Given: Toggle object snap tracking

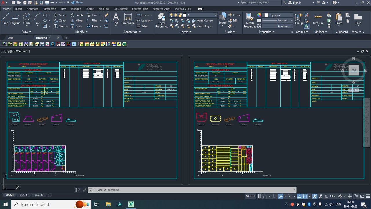Looking at the screenshot, I should point(299,196).
